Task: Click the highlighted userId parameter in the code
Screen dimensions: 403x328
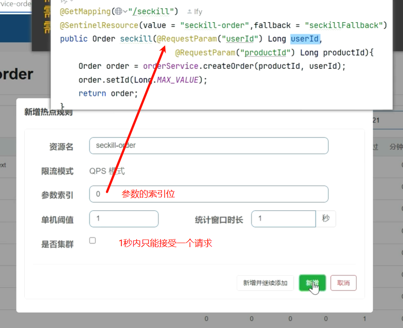Action: tap(305, 39)
